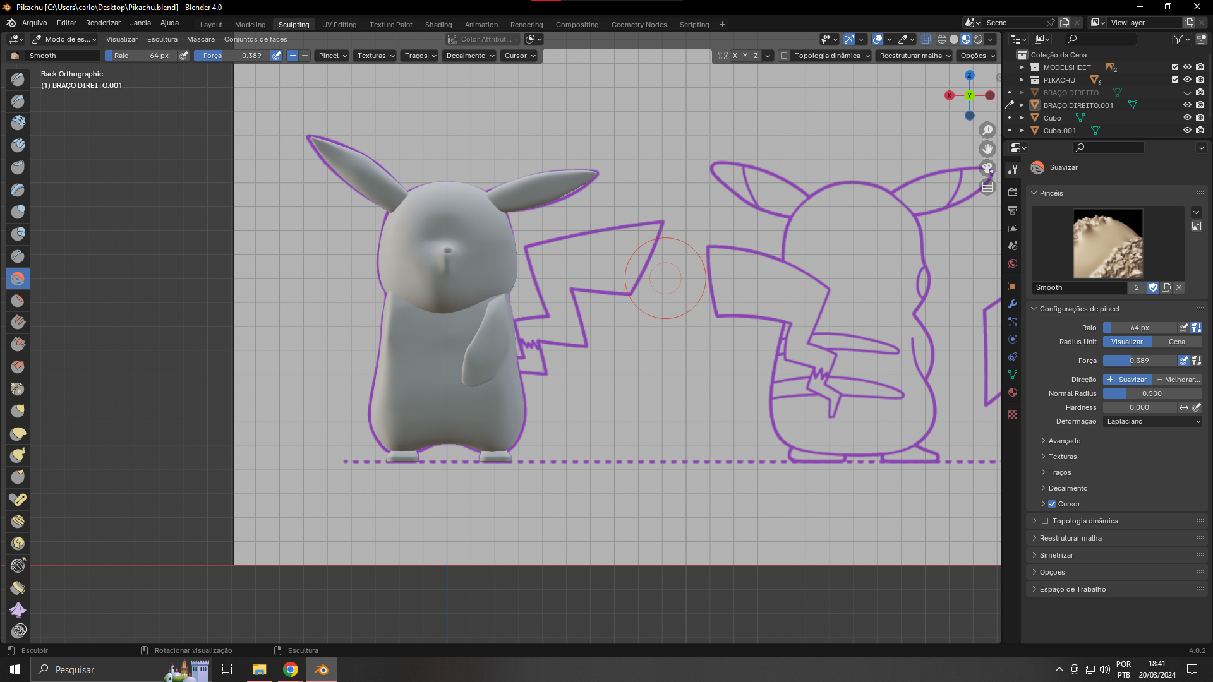Switch to the Modeling workspace tab
1213x682 pixels.
point(250,25)
